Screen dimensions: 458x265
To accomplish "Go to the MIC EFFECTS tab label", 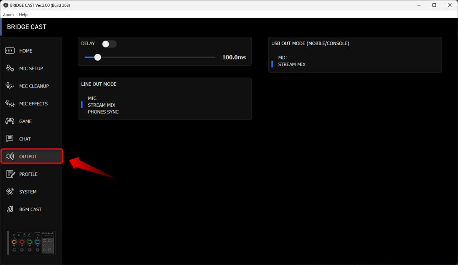I will coord(34,104).
